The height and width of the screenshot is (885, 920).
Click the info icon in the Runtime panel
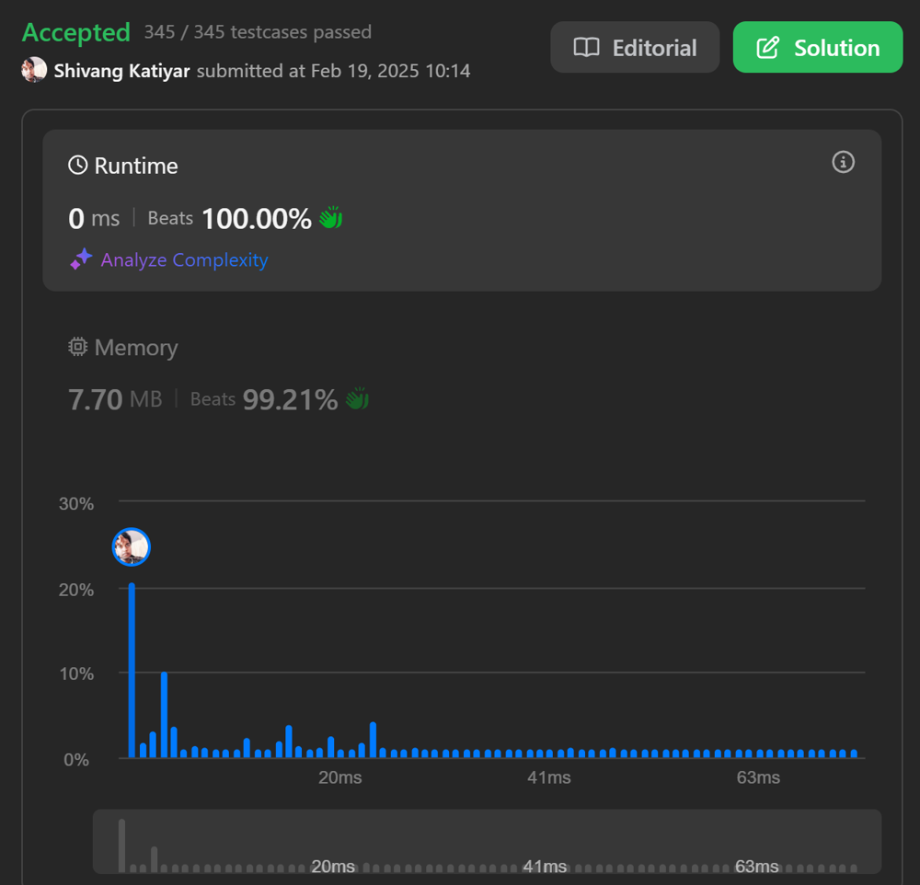pyautogui.click(x=843, y=162)
